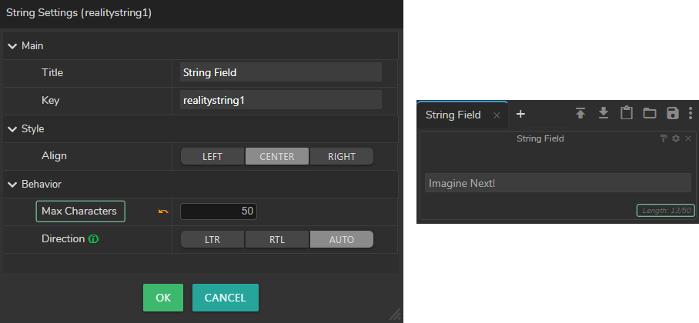
Task: Reset Max Characters with orange undo arrow
Action: click(x=162, y=211)
